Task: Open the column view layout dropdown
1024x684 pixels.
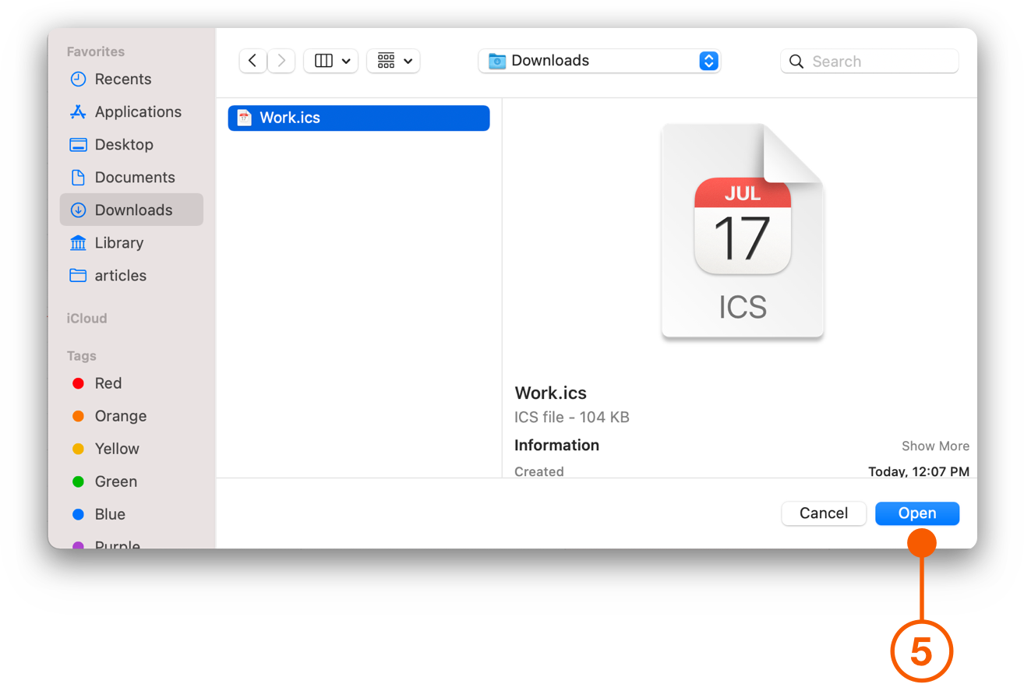Action: click(x=330, y=60)
